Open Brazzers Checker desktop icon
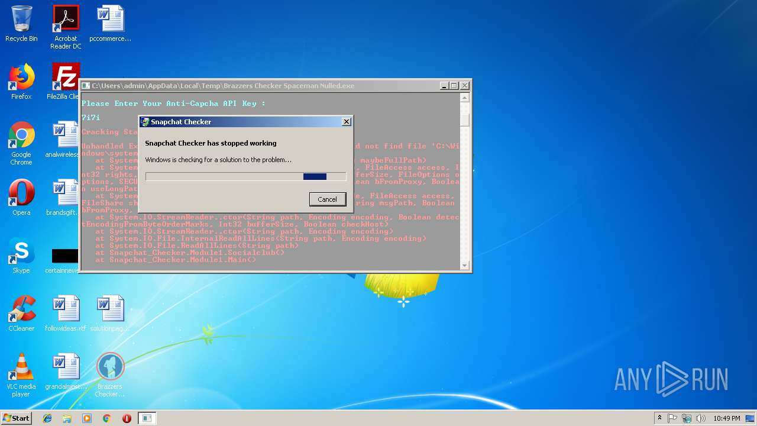The height and width of the screenshot is (426, 757). click(111, 375)
